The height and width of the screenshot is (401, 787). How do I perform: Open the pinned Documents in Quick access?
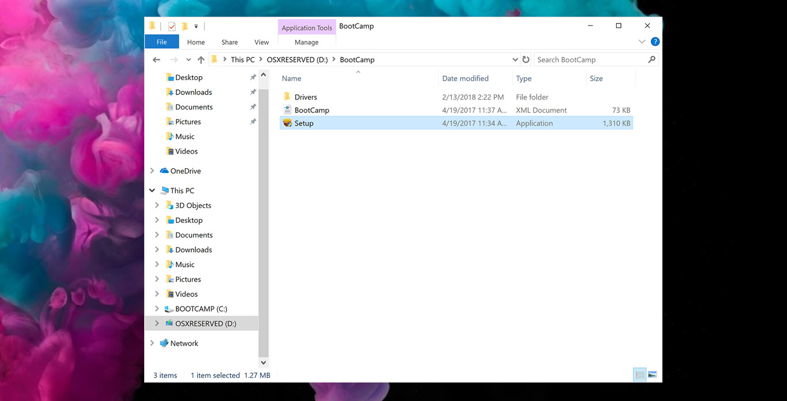coord(194,107)
